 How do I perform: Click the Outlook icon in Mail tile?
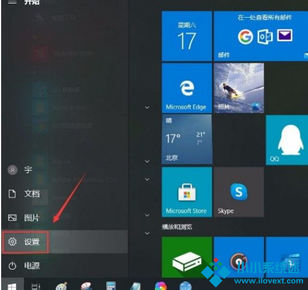coord(265,37)
